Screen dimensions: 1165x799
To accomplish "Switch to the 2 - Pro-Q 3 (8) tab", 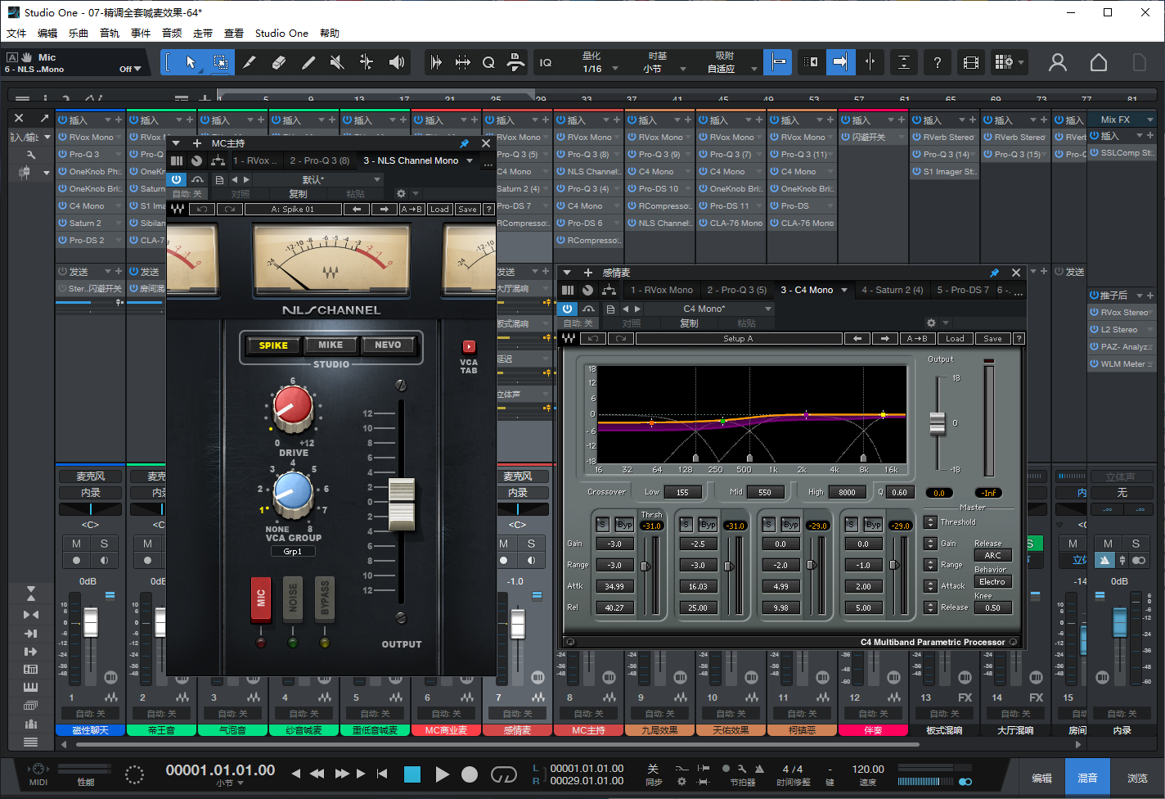I will tap(319, 160).
